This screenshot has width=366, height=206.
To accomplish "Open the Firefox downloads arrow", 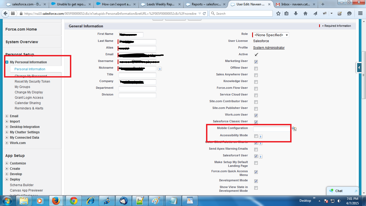I will tap(296, 13).
